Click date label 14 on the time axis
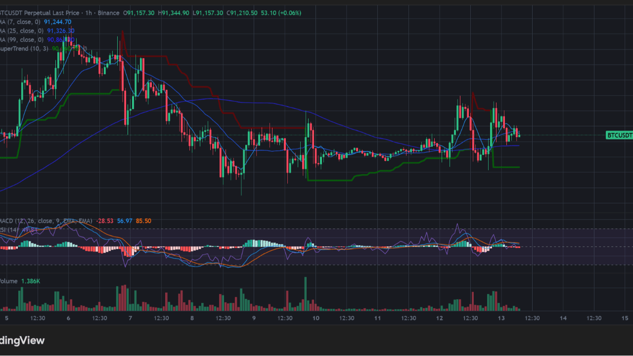This screenshot has width=633, height=356. pyautogui.click(x=563, y=318)
